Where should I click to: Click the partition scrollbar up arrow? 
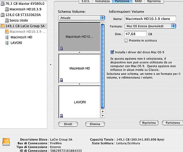(103, 112)
